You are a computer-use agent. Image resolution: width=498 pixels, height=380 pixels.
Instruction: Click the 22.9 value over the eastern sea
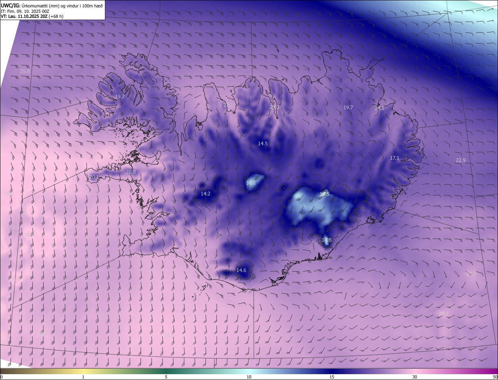461,160
